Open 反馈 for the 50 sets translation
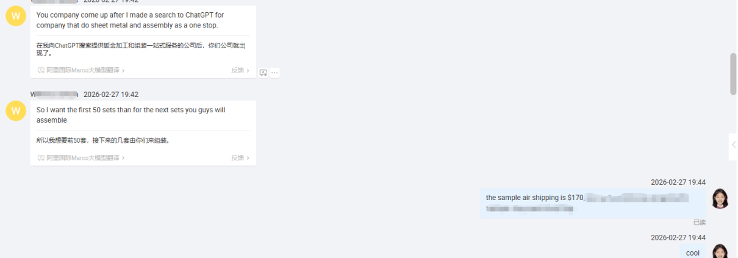 coord(240,158)
